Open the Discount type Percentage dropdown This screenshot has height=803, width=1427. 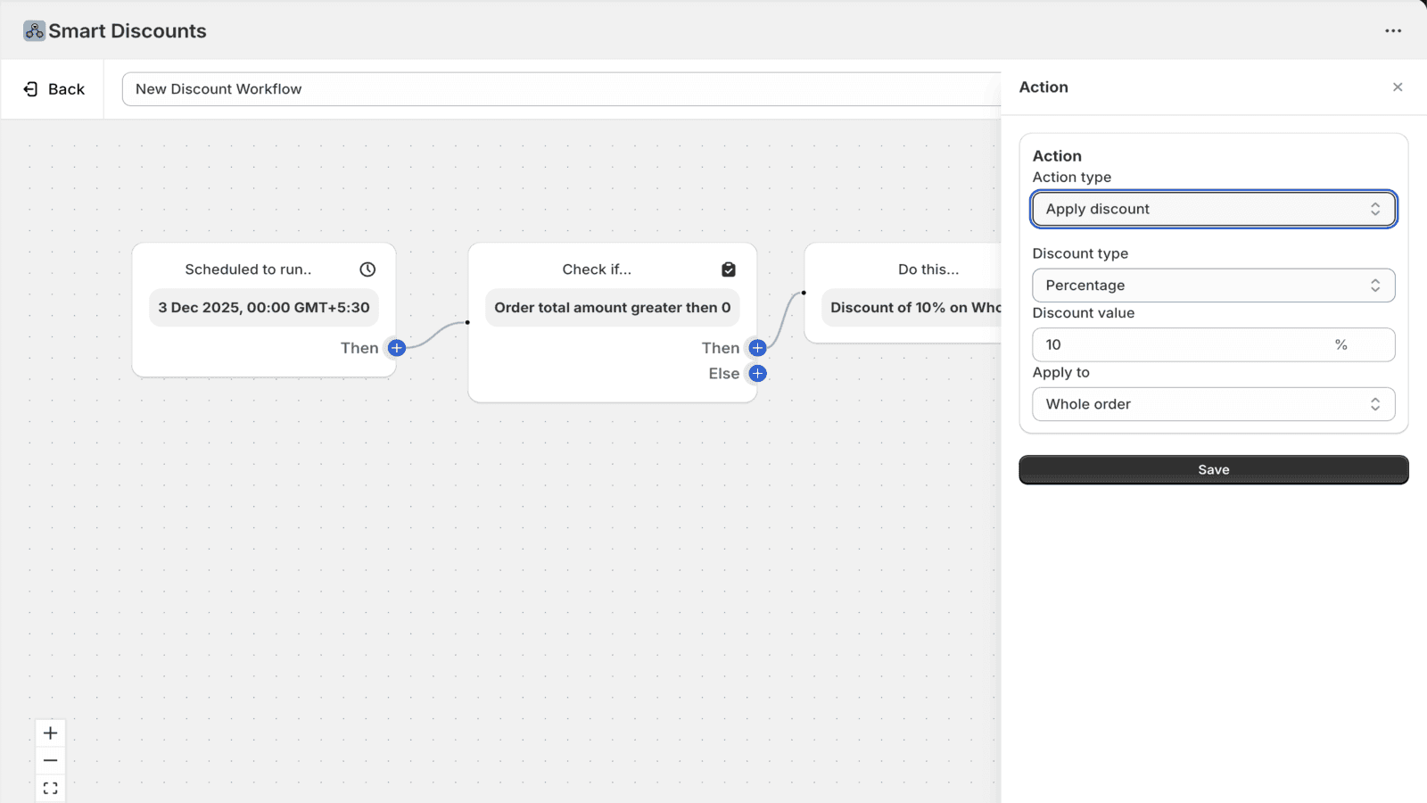point(1214,286)
